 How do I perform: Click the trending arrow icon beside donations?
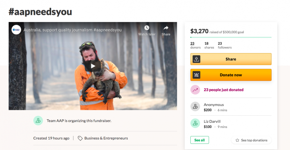coord(195,90)
